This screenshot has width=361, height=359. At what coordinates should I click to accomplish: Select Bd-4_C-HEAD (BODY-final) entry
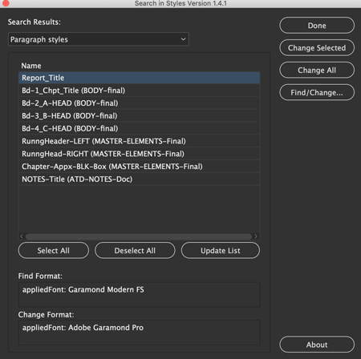tap(140, 128)
